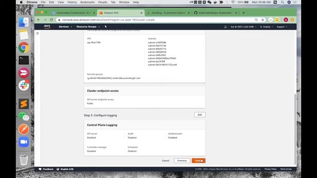Cancel the cluster creation
This screenshot has height=178, width=317.
pos(165,161)
